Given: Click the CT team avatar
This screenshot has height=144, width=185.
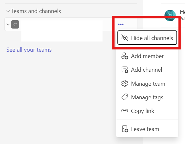Looking at the screenshot, I should point(15,24).
